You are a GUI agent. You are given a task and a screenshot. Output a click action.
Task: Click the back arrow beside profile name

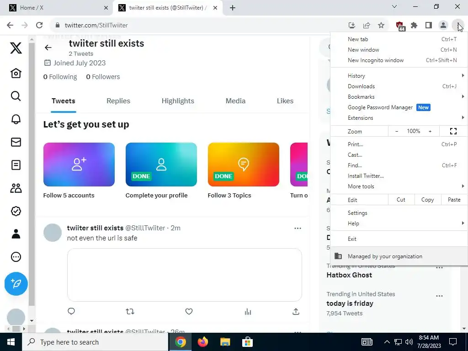[48, 48]
